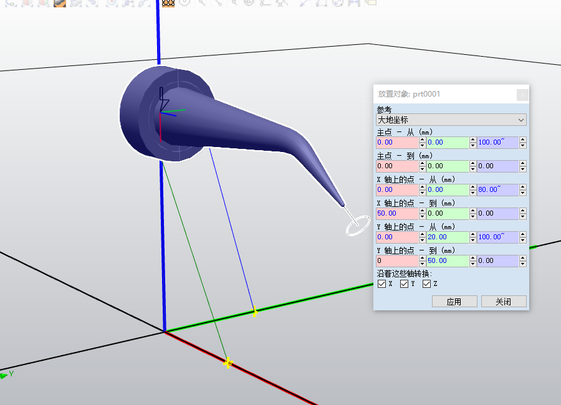Toggle the X axis translate checkbox
This screenshot has height=405, width=561.
click(381, 283)
